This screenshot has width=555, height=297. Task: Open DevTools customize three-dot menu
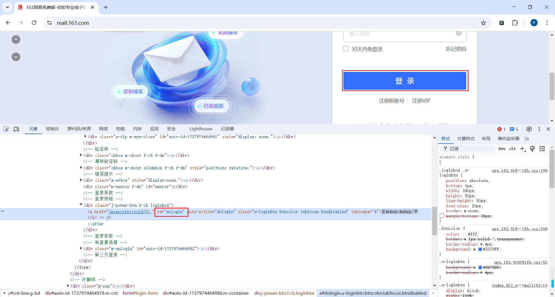[x=539, y=129]
